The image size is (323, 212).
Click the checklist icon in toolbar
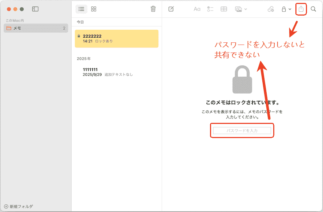pos(210,9)
